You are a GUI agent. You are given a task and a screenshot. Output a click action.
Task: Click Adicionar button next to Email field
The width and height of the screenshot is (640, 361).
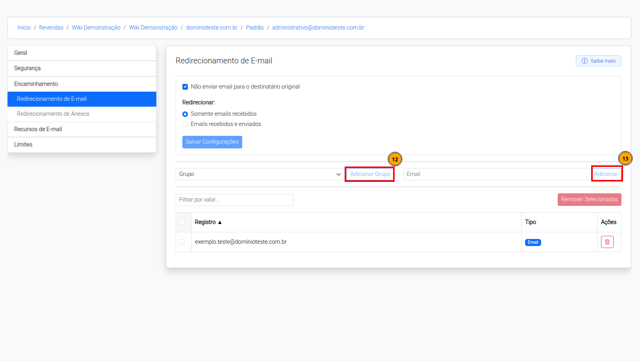pos(606,174)
